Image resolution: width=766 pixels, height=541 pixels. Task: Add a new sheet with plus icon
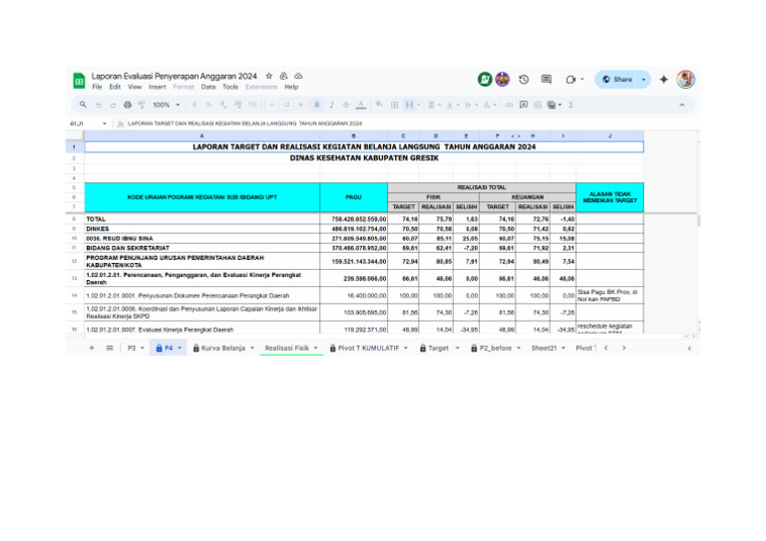(92, 348)
